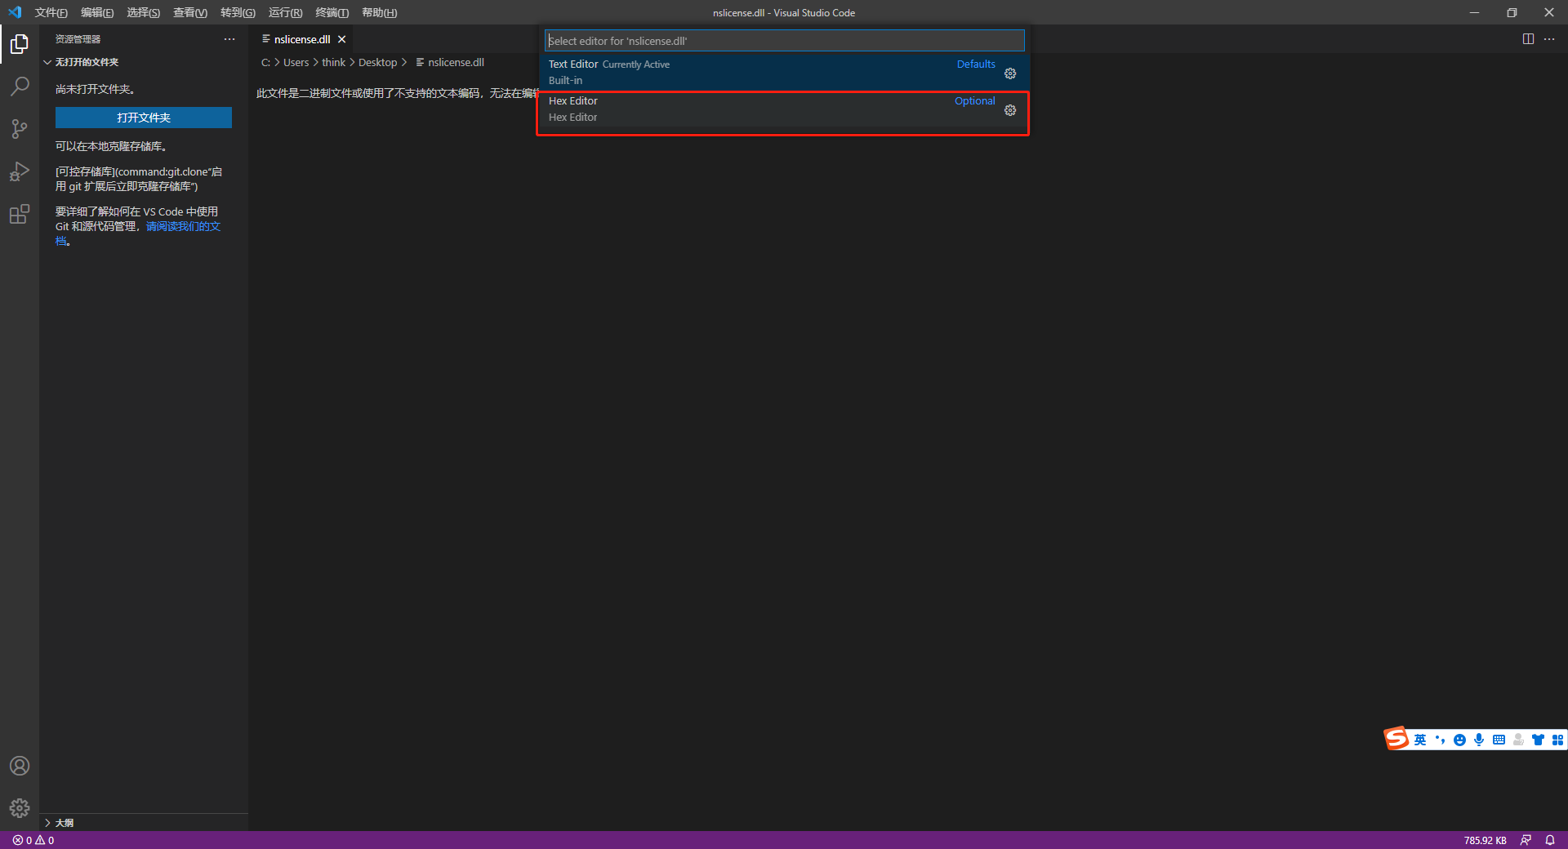This screenshot has height=849, width=1568.
Task: Open the 查看(V) menu
Action: point(190,12)
